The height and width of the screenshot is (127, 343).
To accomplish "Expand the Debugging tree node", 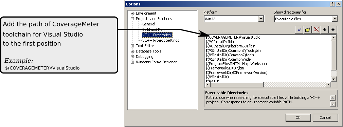I will 132,57.
